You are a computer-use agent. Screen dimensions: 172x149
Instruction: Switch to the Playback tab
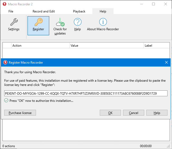(79, 11)
